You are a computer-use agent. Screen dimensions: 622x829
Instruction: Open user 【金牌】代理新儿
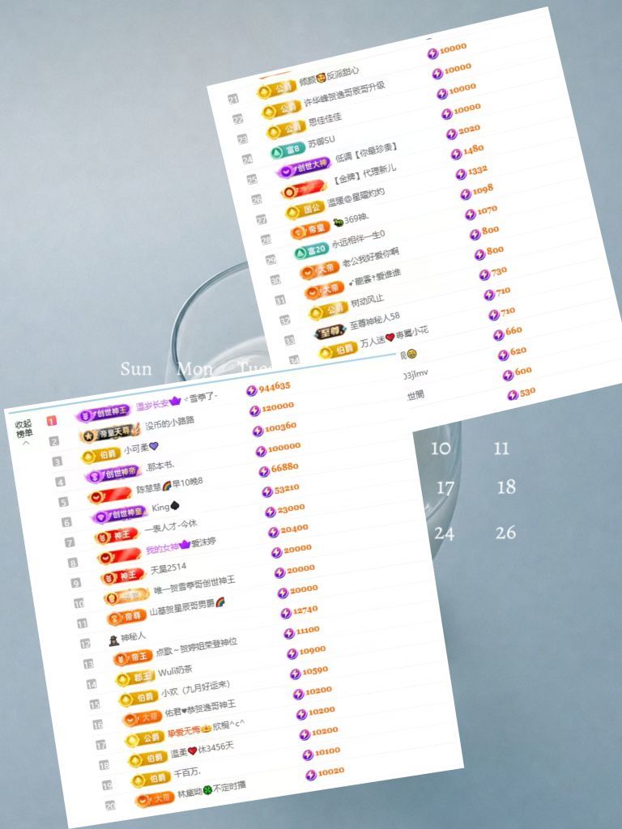(x=364, y=176)
